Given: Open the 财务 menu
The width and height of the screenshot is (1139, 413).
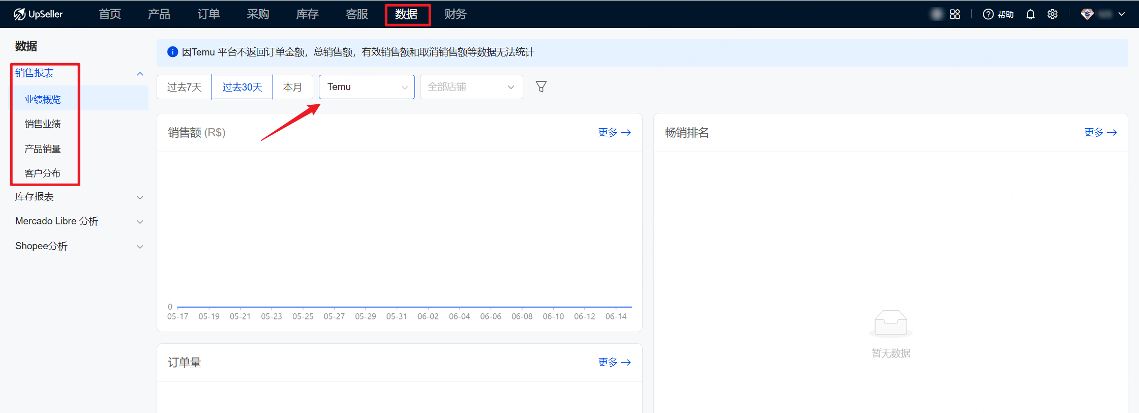Looking at the screenshot, I should coord(456,14).
